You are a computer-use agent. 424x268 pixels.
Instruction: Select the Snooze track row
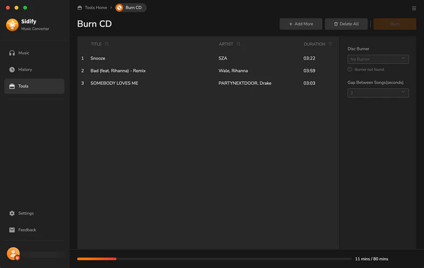[x=208, y=58]
